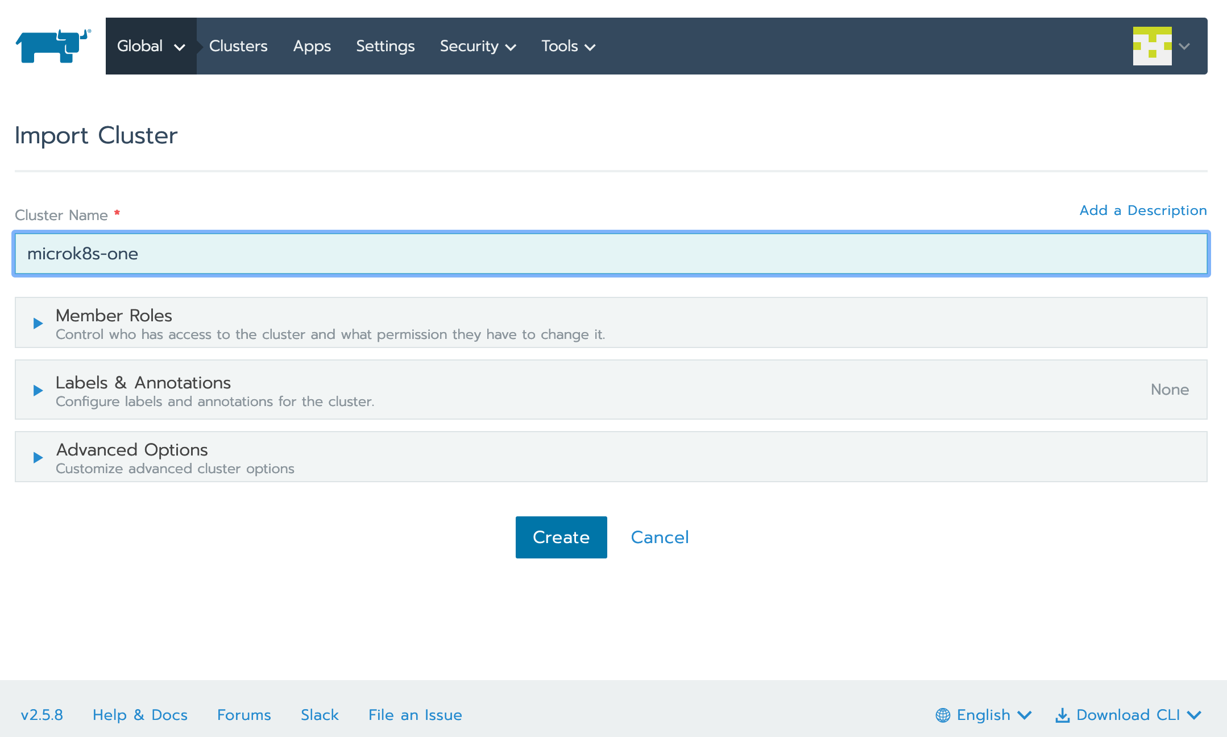The width and height of the screenshot is (1227, 737).
Task: Focus the Cluster Name input field
Action: click(611, 254)
